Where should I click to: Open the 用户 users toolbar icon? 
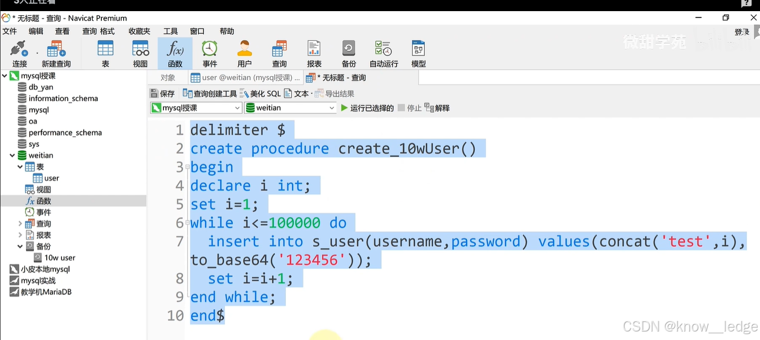coord(244,53)
